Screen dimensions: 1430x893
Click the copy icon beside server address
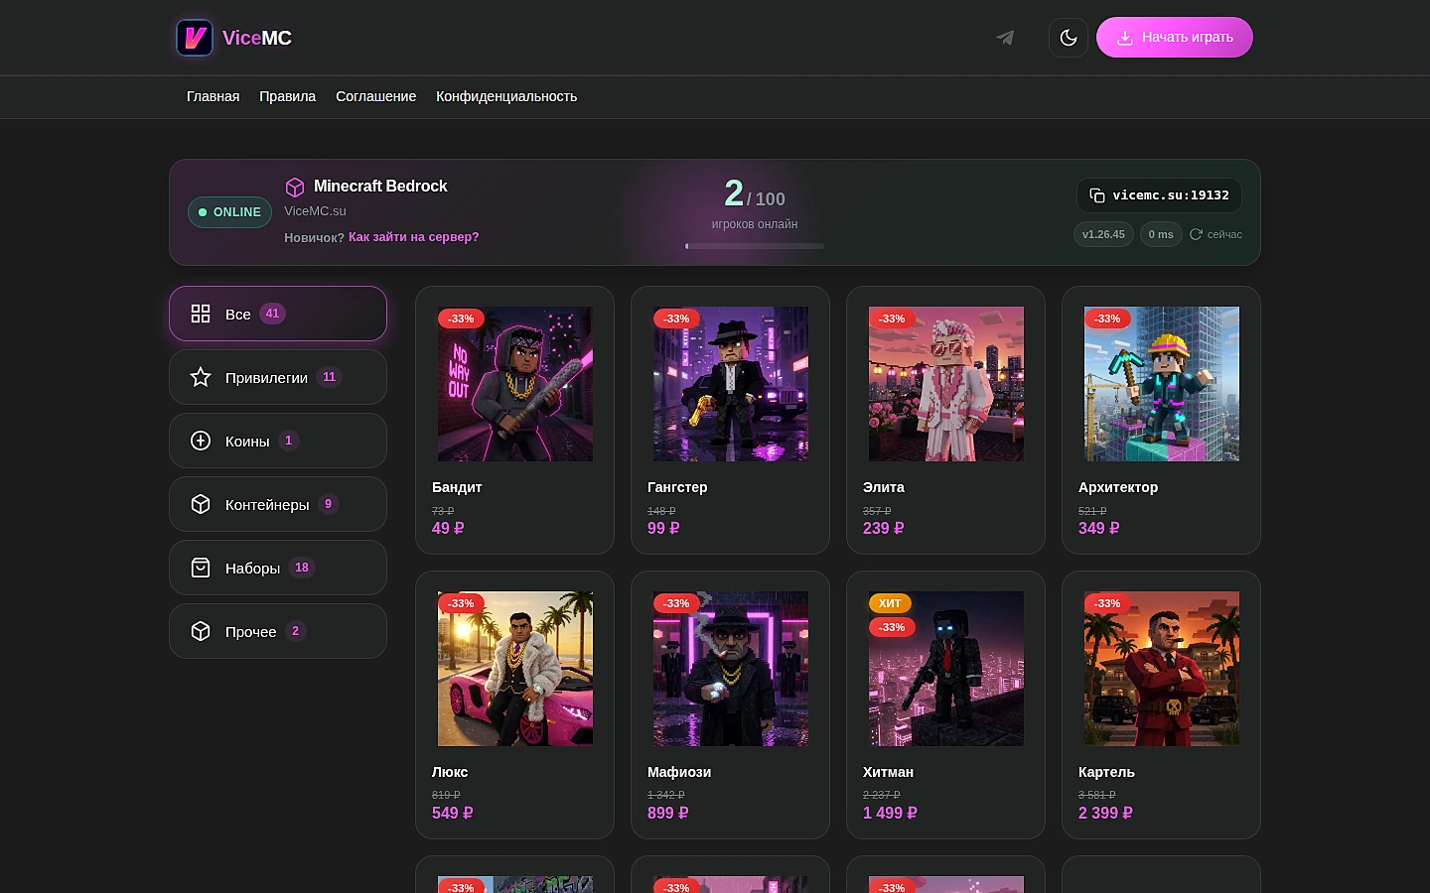1097,195
